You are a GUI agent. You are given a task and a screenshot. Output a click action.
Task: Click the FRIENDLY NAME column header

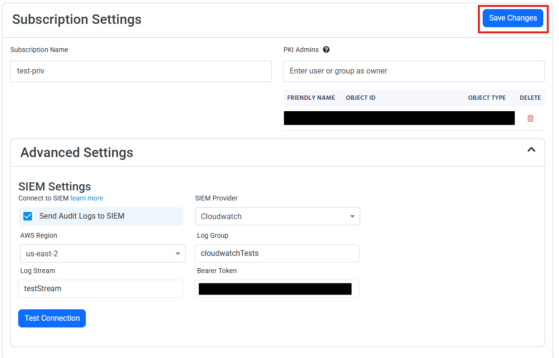[311, 97]
